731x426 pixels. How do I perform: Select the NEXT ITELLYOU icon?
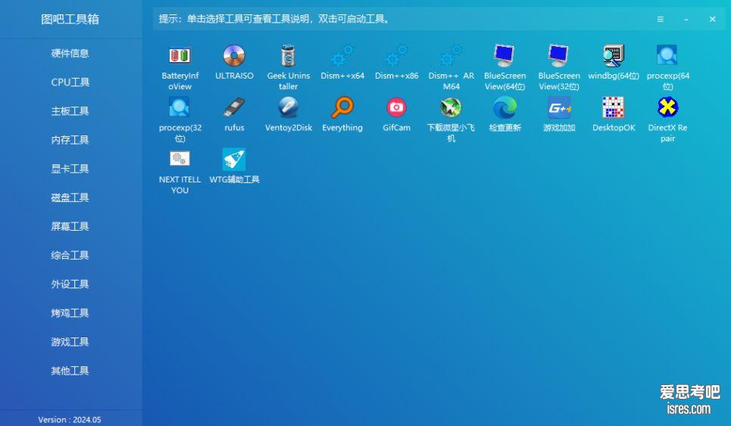click(180, 159)
